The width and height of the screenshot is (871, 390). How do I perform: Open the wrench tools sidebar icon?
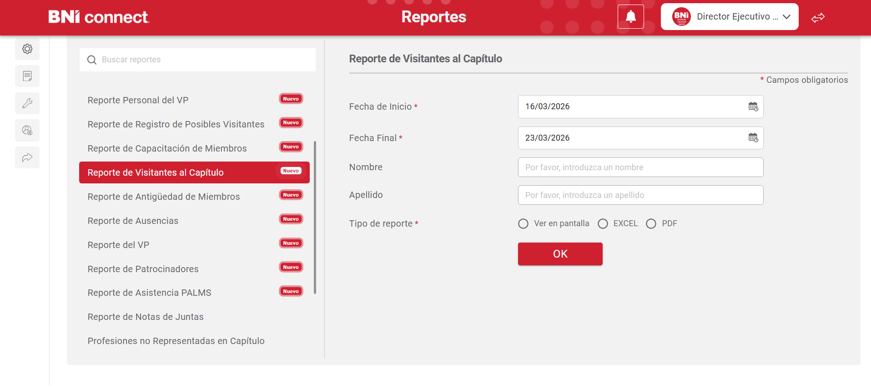click(27, 103)
